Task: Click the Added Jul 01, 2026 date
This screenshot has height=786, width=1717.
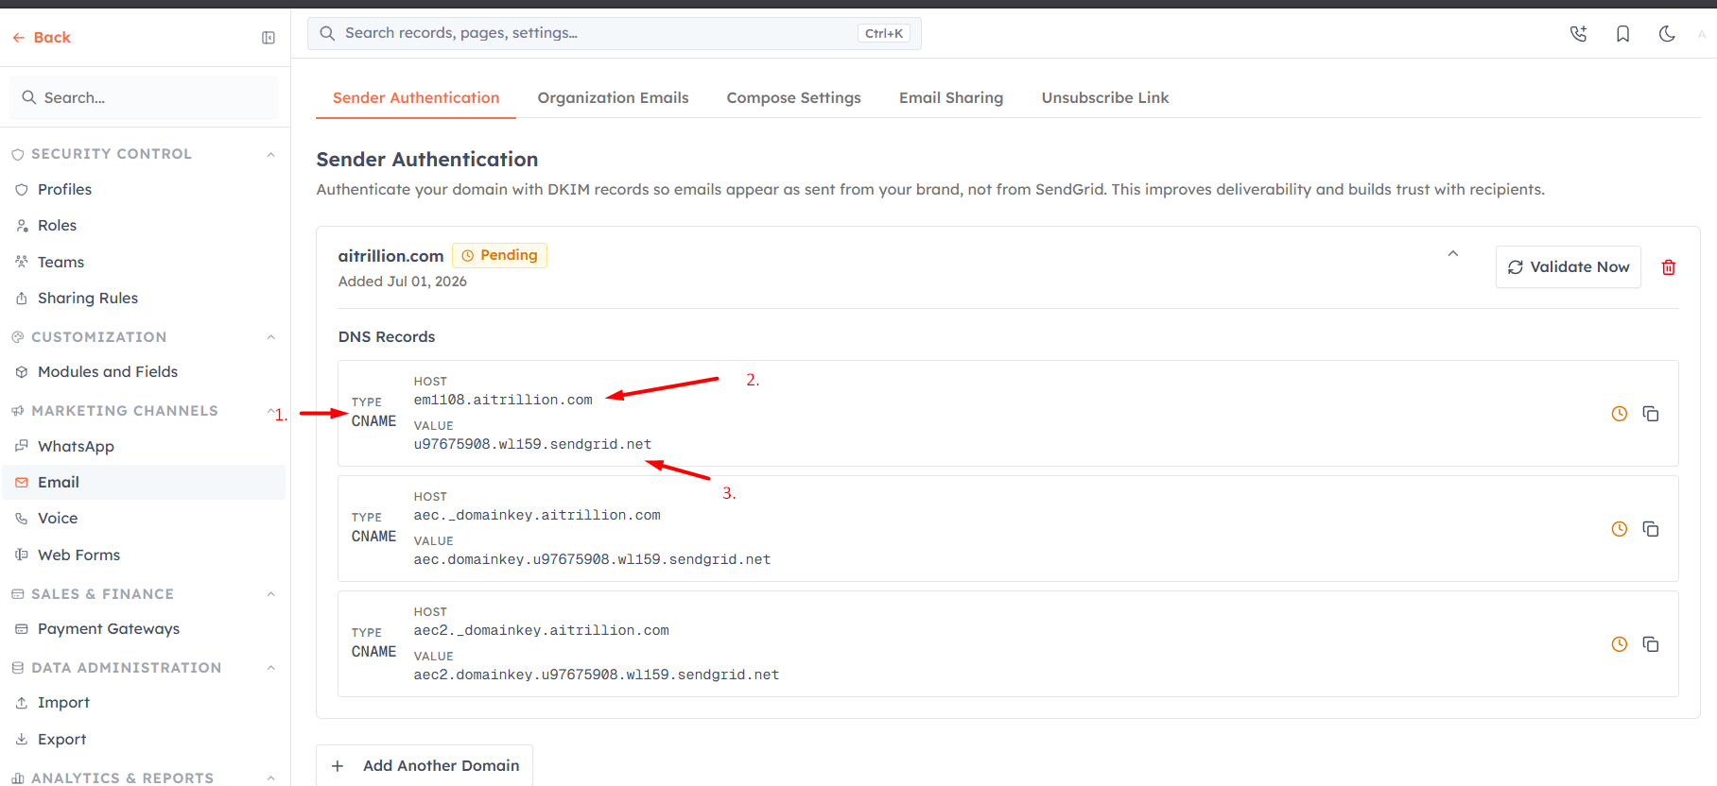Action: tap(403, 282)
